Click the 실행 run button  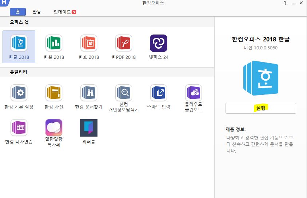coord(261,108)
